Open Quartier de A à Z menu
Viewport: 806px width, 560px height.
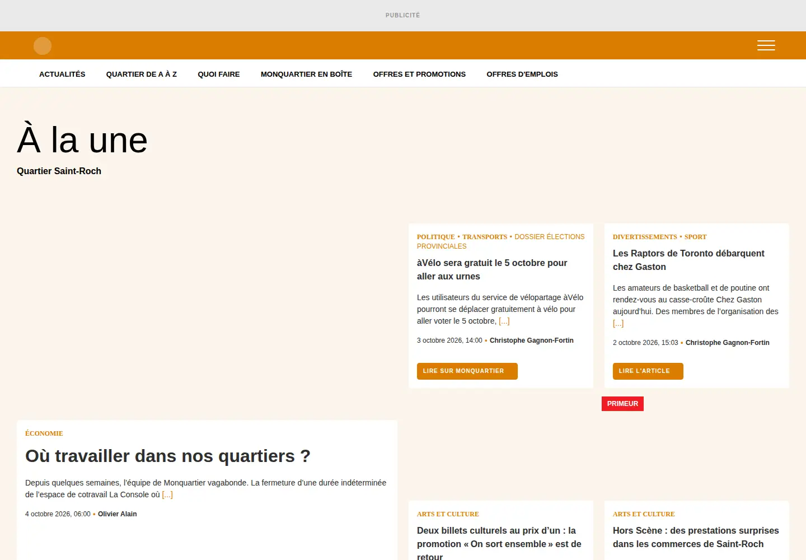pyautogui.click(x=142, y=74)
